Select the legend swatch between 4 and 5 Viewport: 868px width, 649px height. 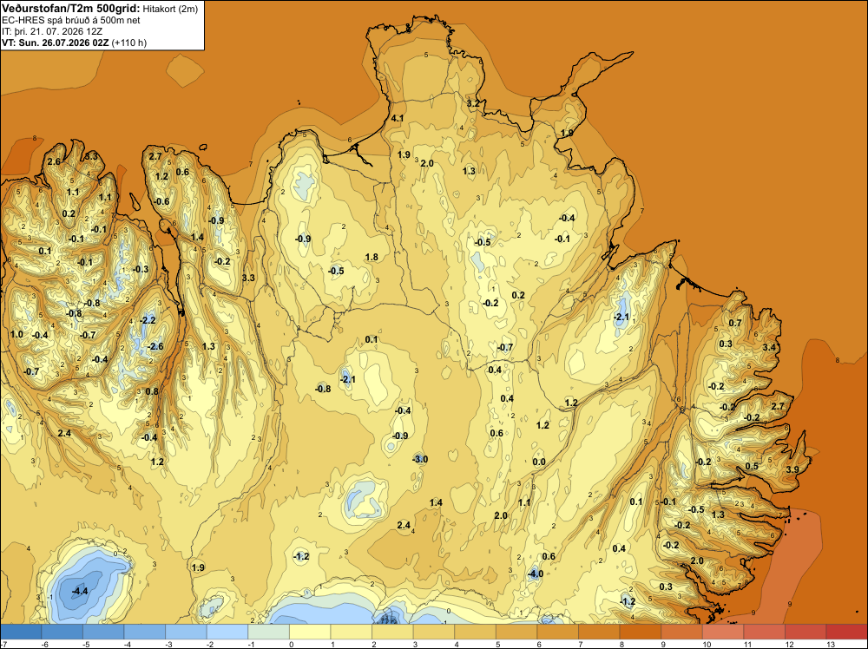point(475,632)
